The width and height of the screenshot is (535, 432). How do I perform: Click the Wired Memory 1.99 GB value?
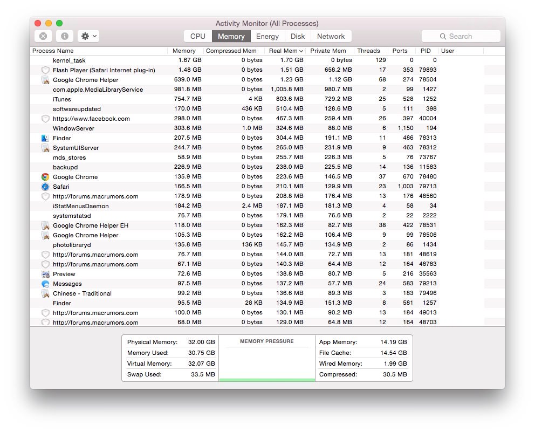point(395,364)
